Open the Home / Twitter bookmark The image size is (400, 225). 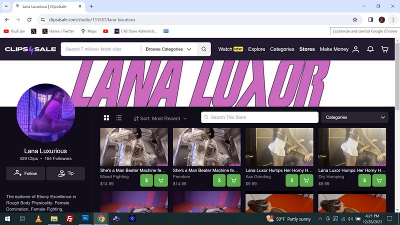(58, 31)
